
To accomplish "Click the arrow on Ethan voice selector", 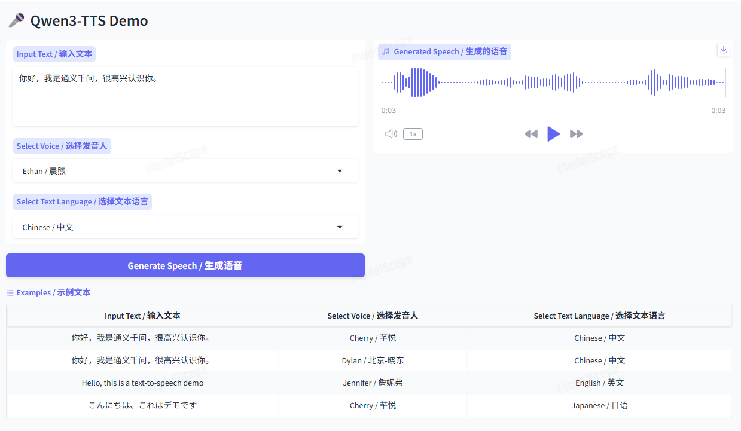I will [x=340, y=171].
